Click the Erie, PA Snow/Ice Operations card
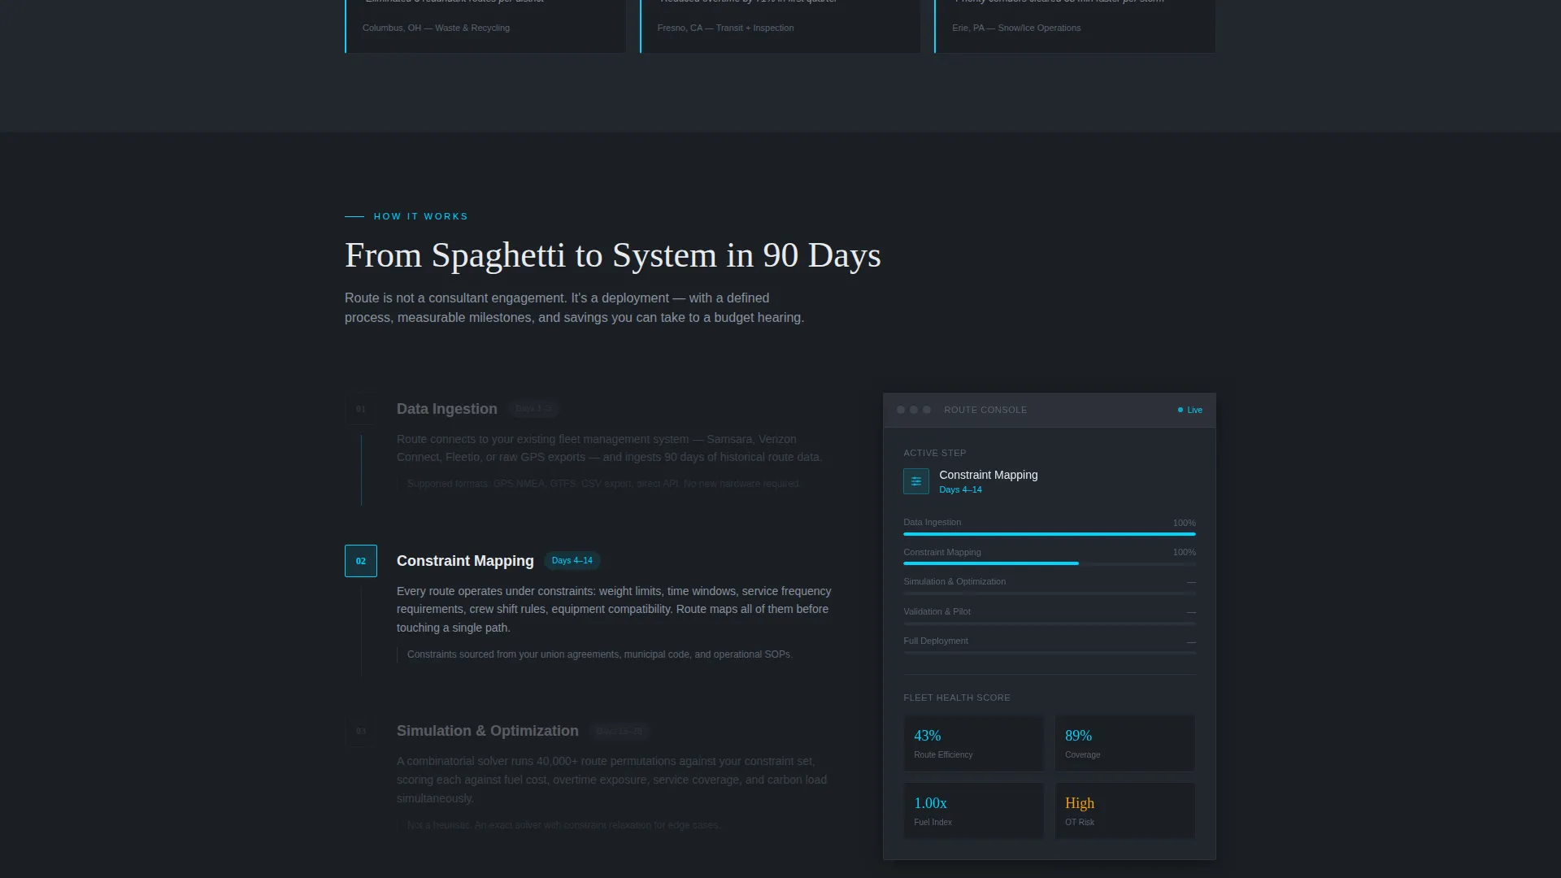The image size is (1561, 878). pos(1075,26)
